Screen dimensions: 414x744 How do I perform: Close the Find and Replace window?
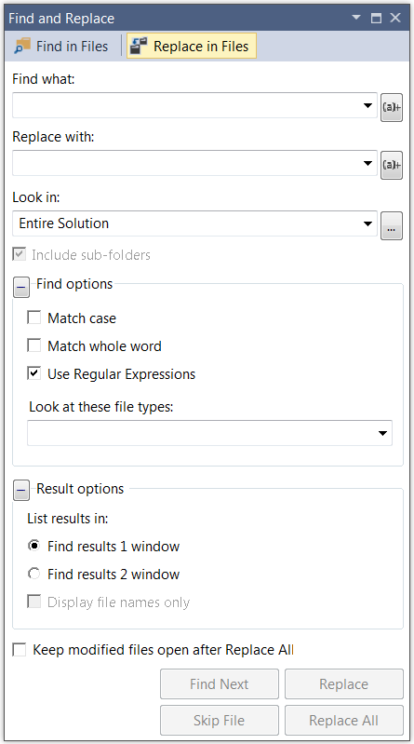(x=395, y=18)
